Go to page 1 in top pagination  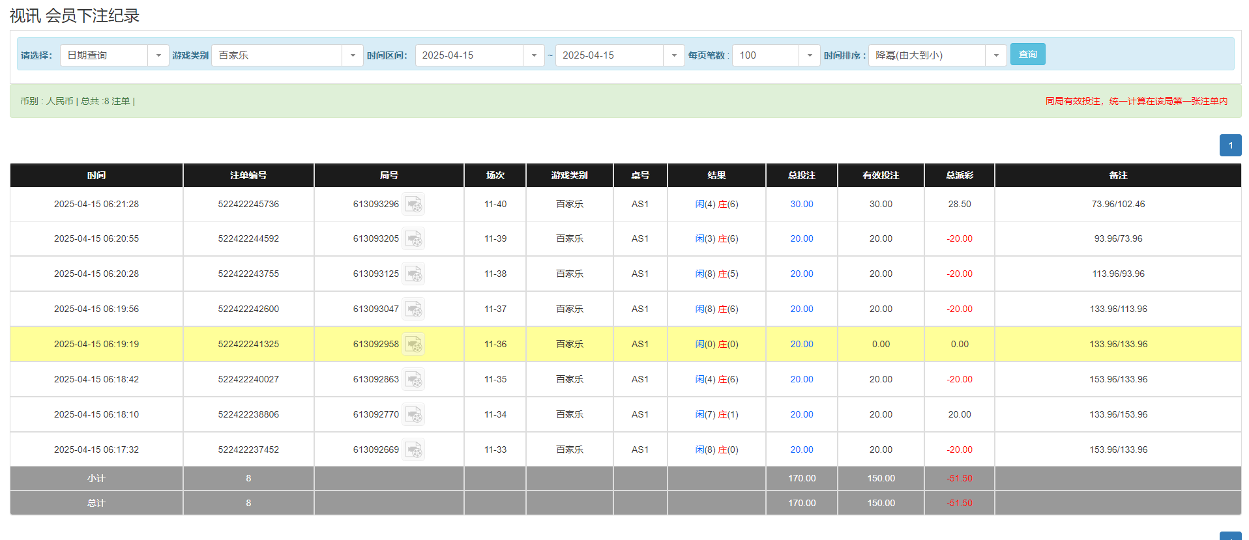coord(1230,145)
